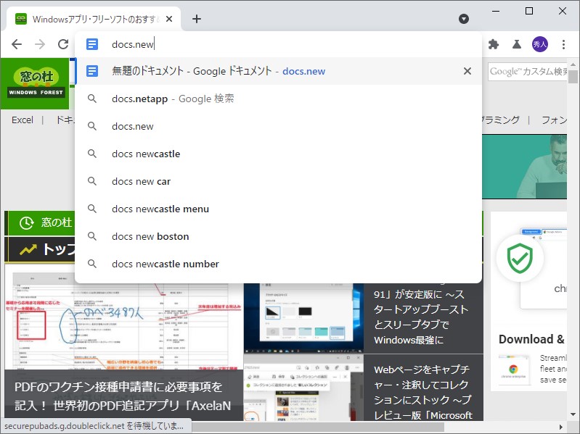Screen dimensions: 580x434
Task: Maximize the Chrome window
Action: click(529, 11)
